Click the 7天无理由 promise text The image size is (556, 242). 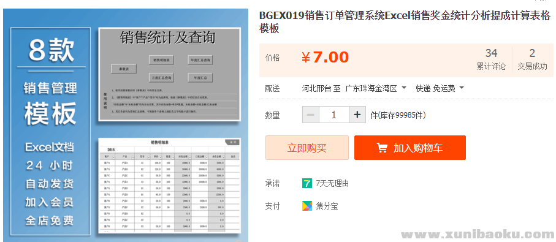point(332,184)
